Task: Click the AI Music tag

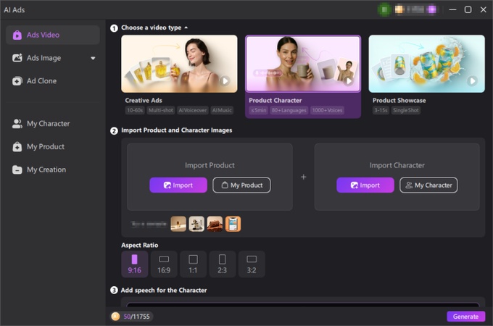Action: point(222,110)
